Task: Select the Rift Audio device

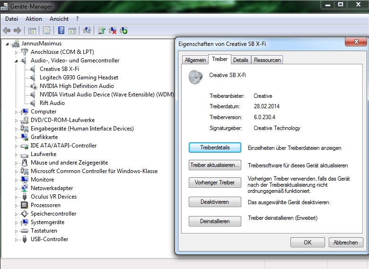Action: point(52,103)
